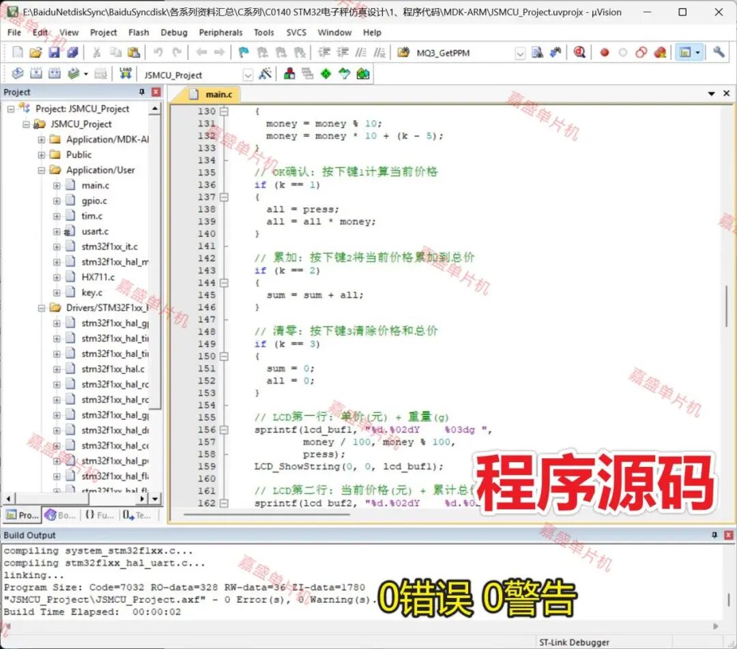Insert a breakpoint using the red dot icon
This screenshot has width=737, height=649.
coord(605,52)
